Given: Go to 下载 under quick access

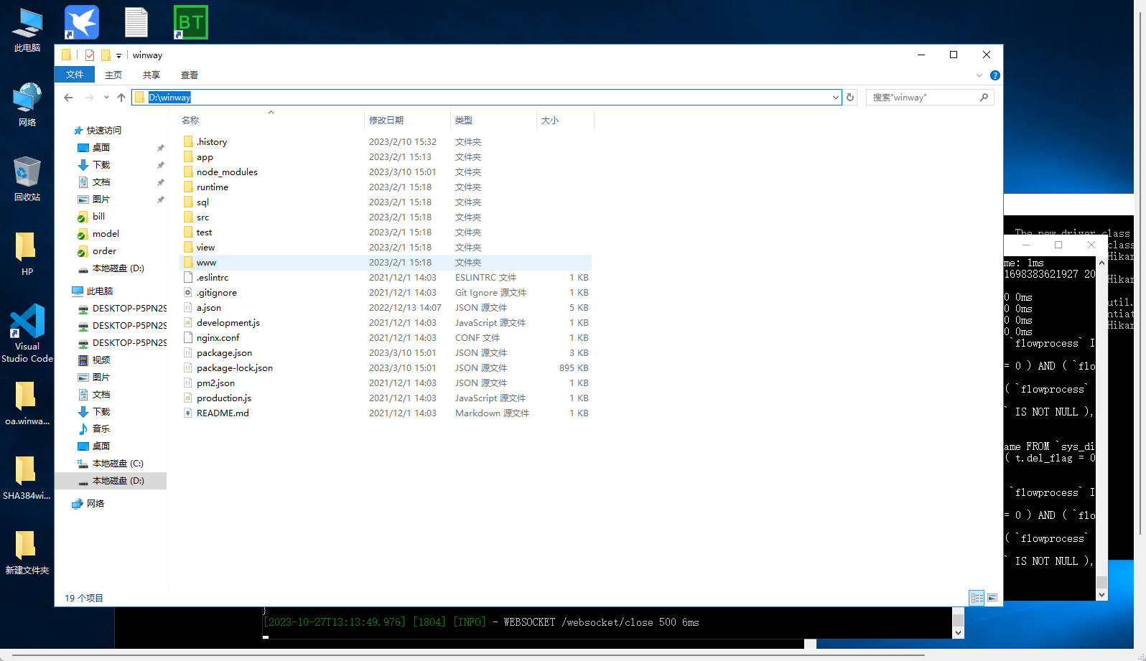Looking at the screenshot, I should (101, 165).
